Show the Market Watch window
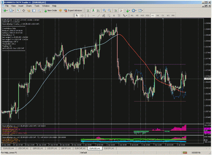 point(19,11)
